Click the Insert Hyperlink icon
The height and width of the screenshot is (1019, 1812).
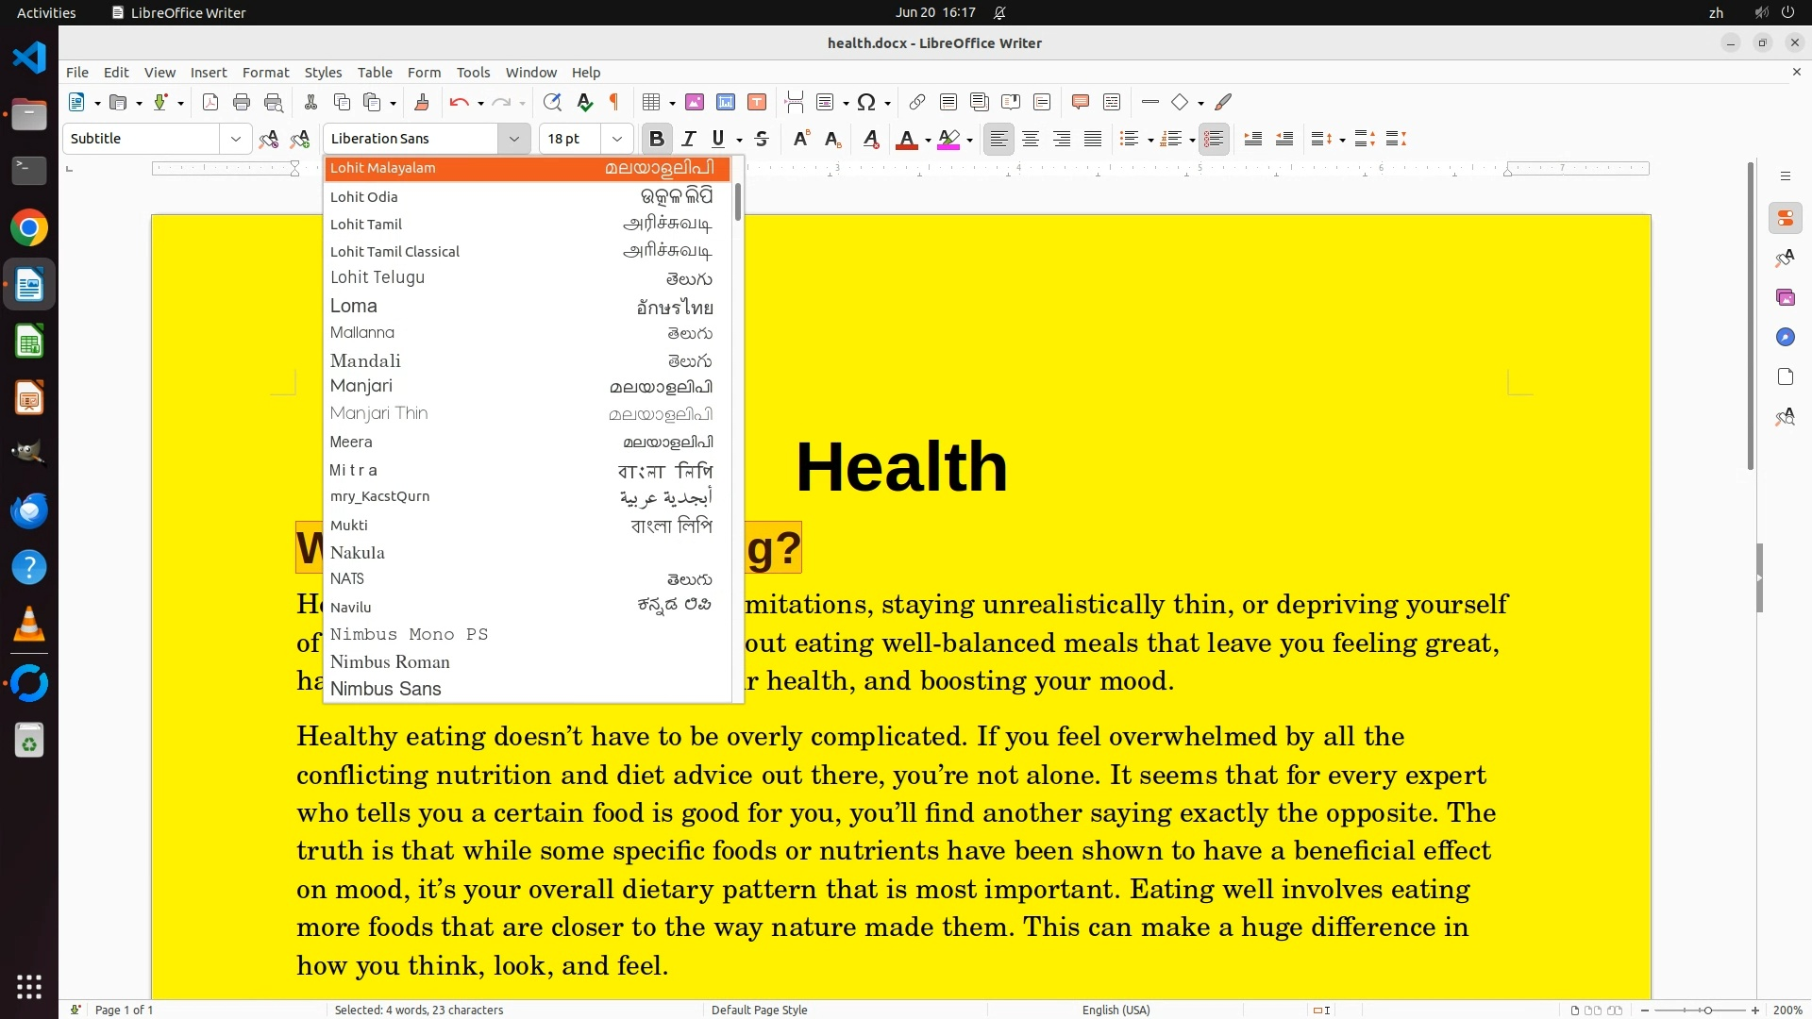pos(916,102)
